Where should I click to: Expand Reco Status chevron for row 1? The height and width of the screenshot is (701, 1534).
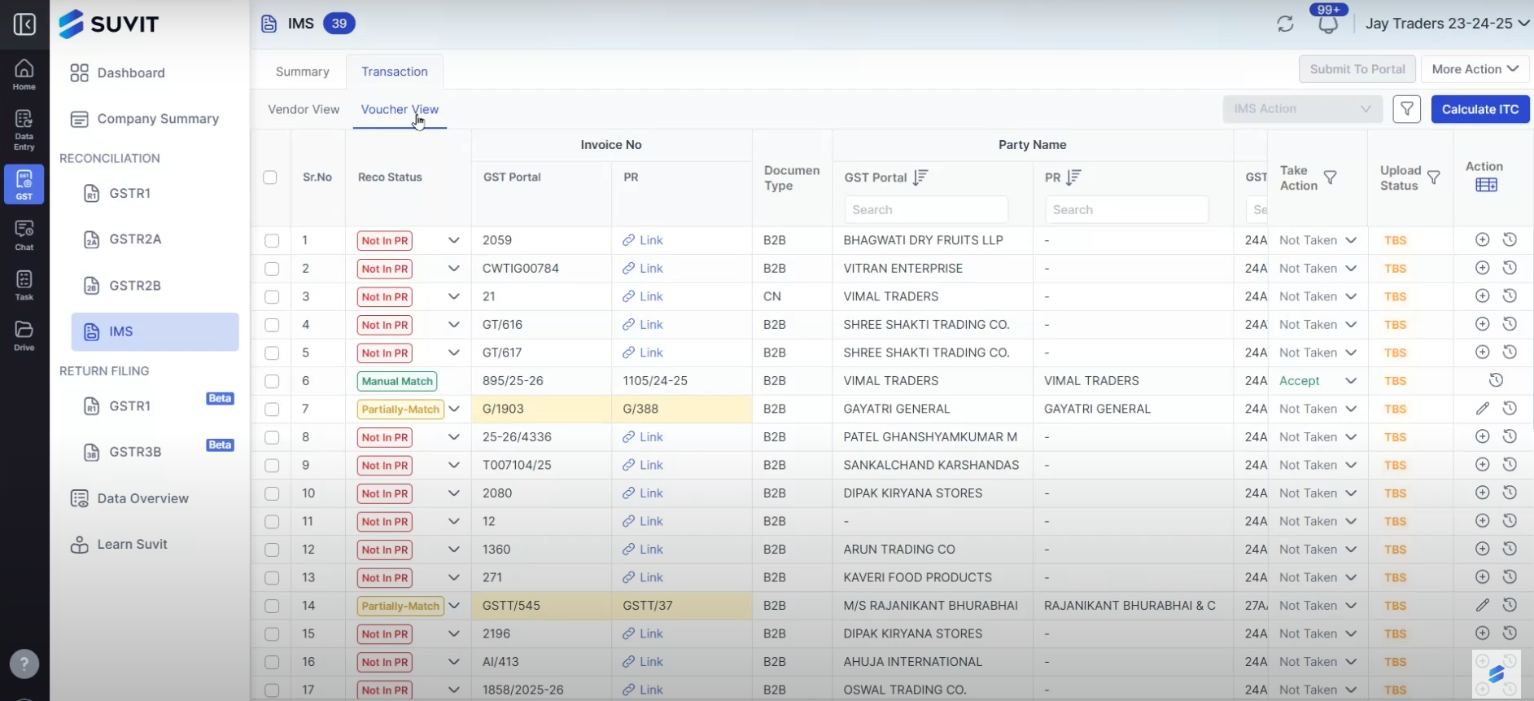454,240
